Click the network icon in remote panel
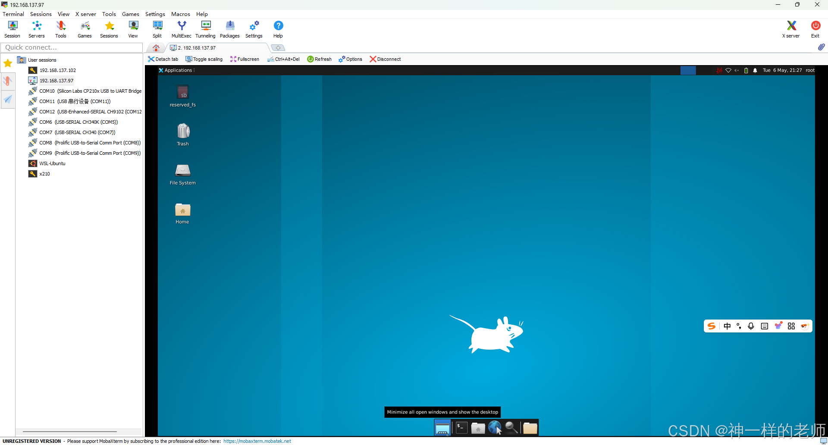Screen dimensions: 828x445 pos(728,70)
